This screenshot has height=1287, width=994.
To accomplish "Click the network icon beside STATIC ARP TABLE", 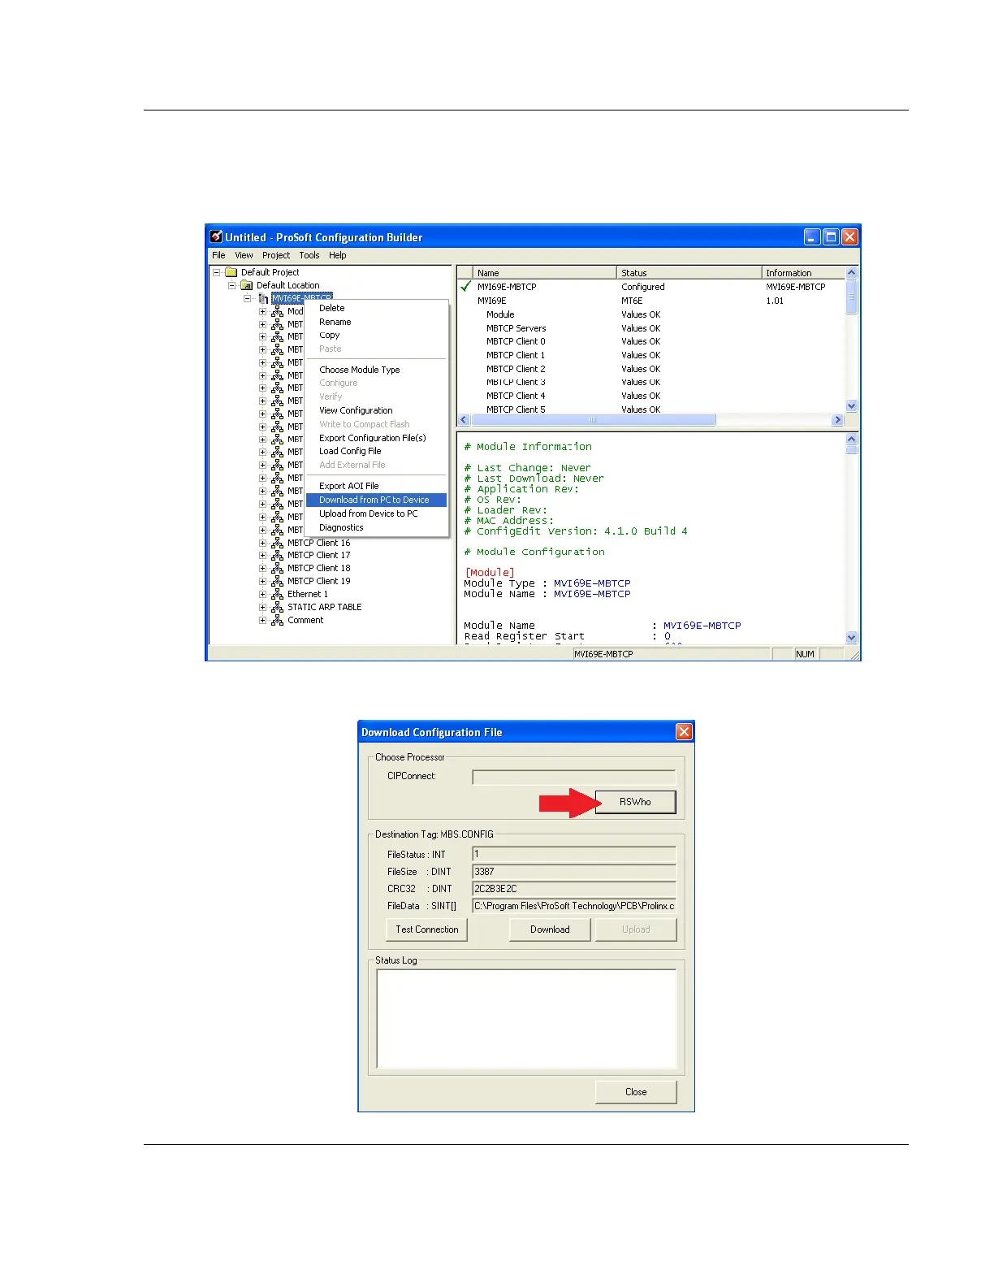I will 277,608.
